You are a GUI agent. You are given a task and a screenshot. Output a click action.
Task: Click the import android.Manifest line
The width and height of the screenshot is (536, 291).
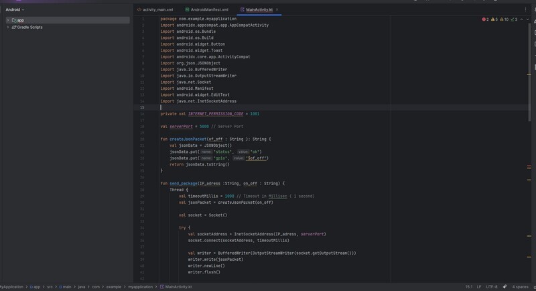(187, 89)
